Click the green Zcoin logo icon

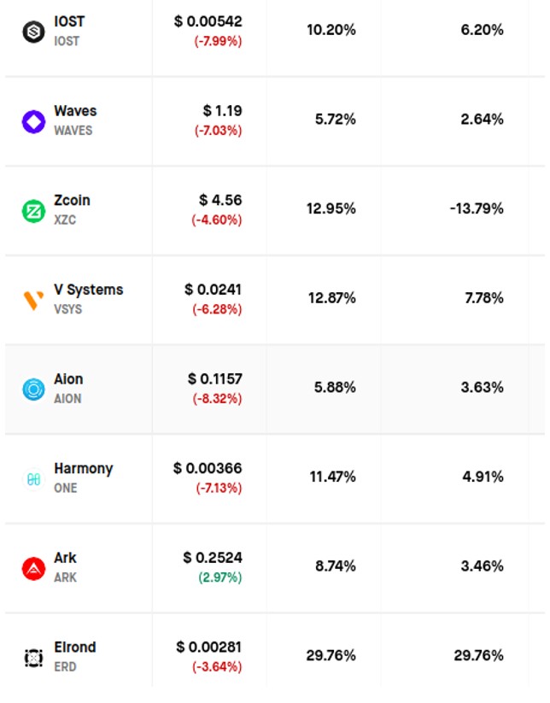click(33, 211)
